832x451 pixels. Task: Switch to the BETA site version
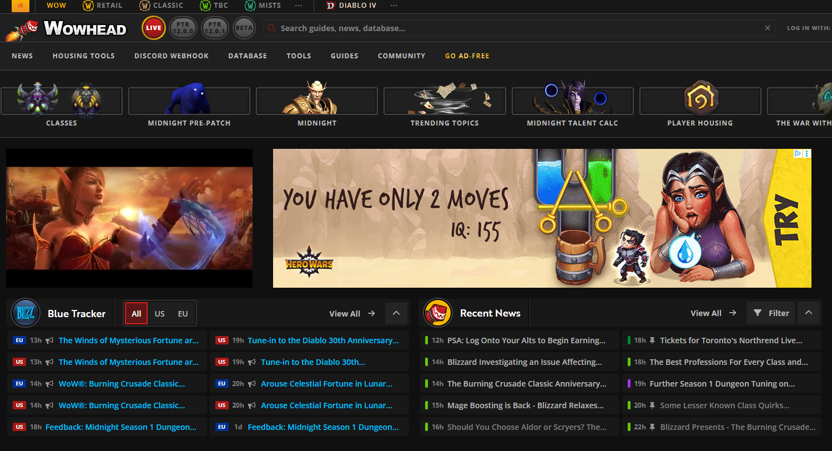pyautogui.click(x=244, y=28)
